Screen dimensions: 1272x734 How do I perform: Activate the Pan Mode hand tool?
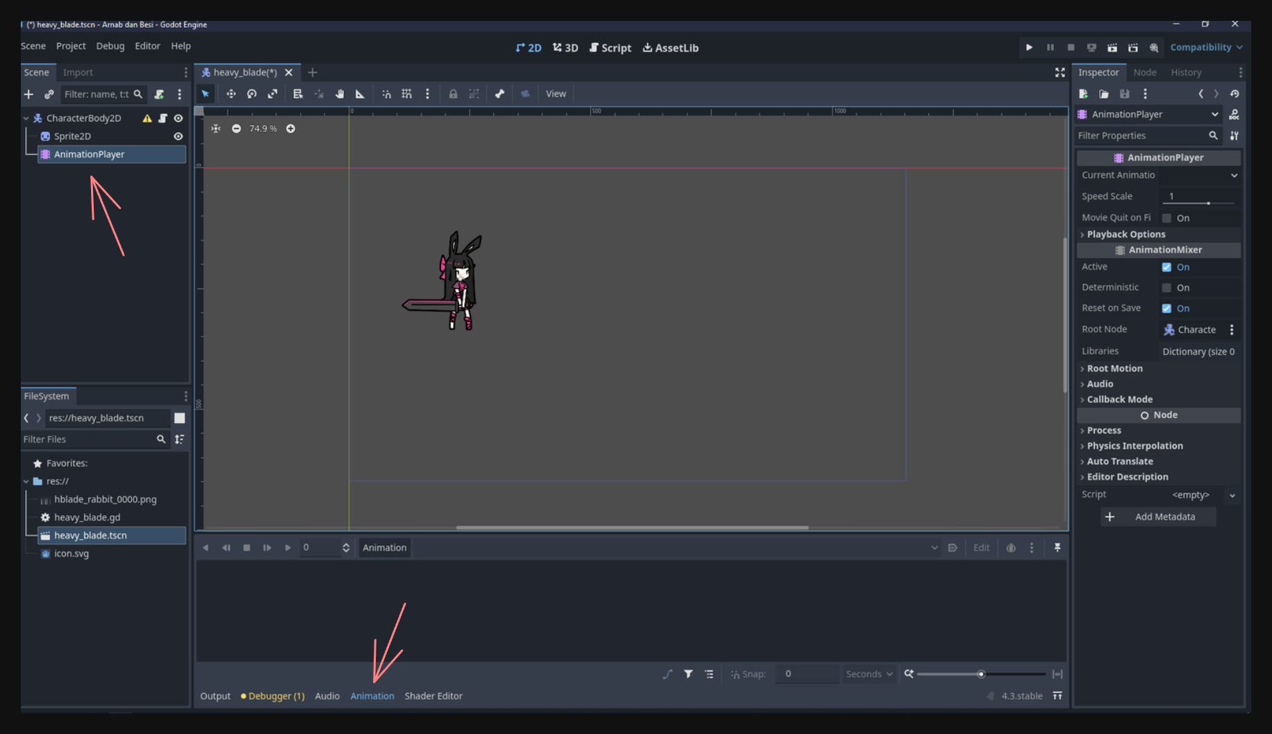340,94
